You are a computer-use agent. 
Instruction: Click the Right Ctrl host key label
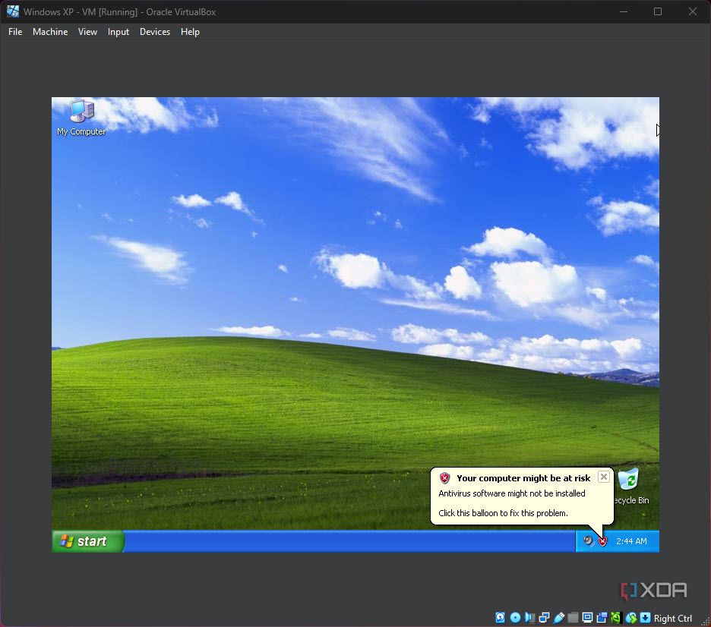coord(673,619)
